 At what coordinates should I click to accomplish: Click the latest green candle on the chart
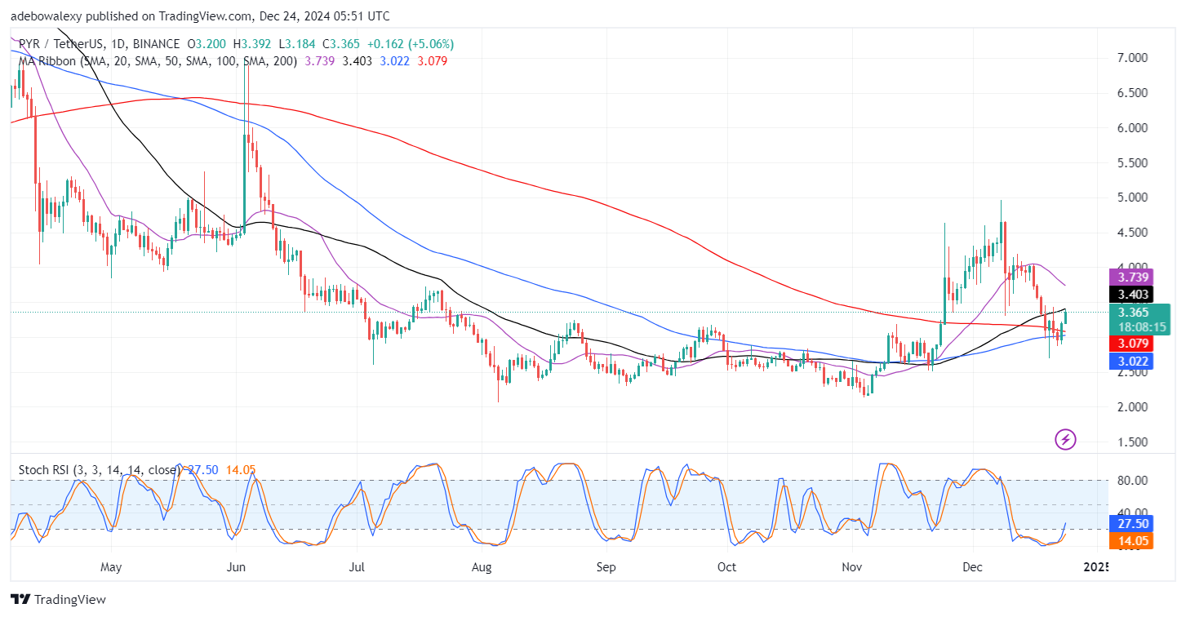(x=1066, y=317)
